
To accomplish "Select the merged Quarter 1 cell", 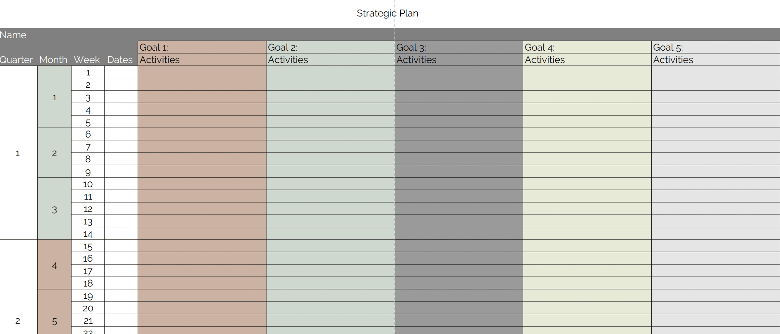I will [x=18, y=153].
